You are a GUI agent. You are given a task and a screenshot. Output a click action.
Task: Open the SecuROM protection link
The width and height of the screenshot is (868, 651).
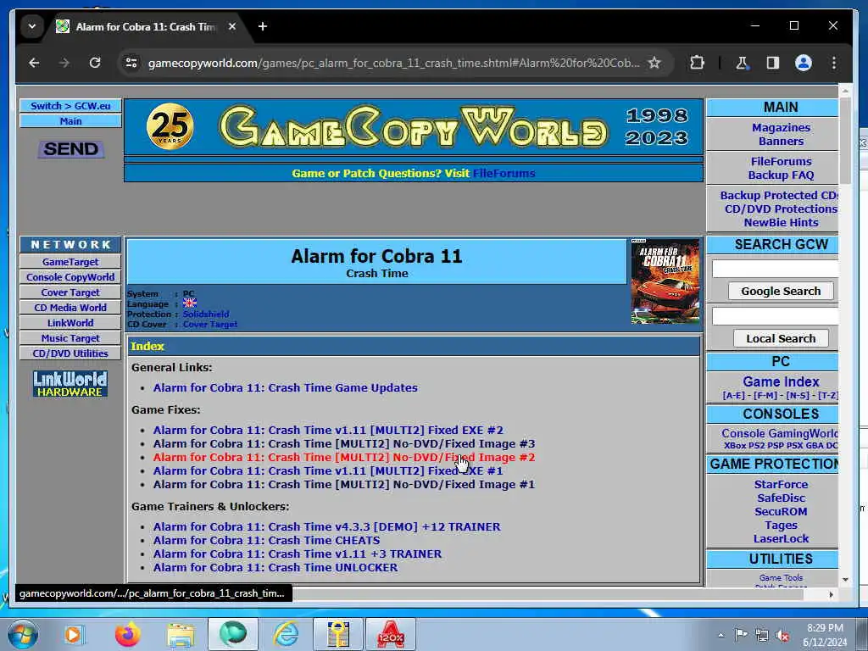tap(781, 511)
